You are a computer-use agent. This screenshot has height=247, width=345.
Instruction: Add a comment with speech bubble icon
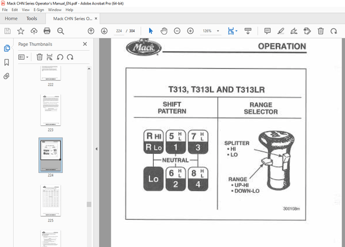click(267, 31)
